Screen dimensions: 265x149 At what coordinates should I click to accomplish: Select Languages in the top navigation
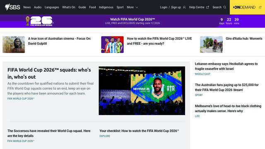52,7
